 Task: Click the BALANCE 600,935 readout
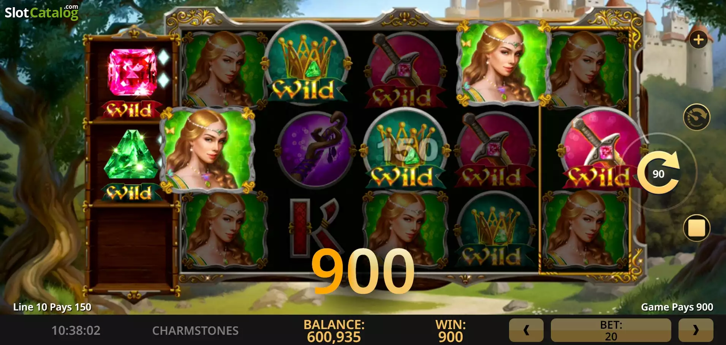[334, 331]
